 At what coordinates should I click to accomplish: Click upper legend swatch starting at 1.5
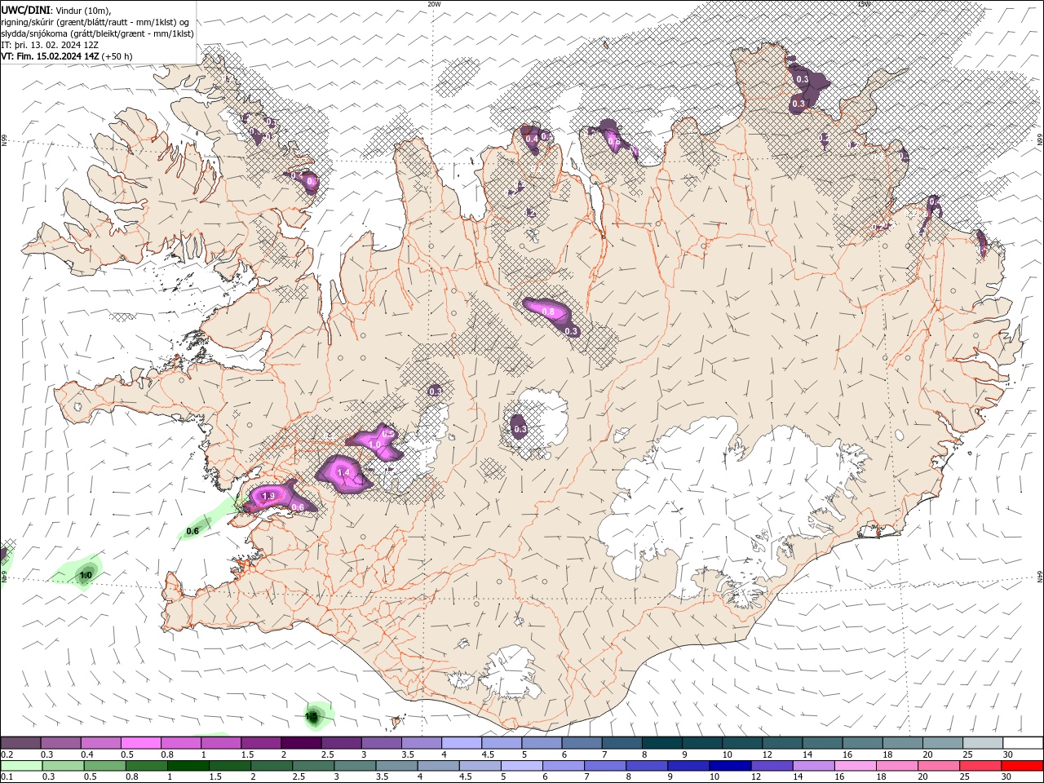(x=260, y=743)
